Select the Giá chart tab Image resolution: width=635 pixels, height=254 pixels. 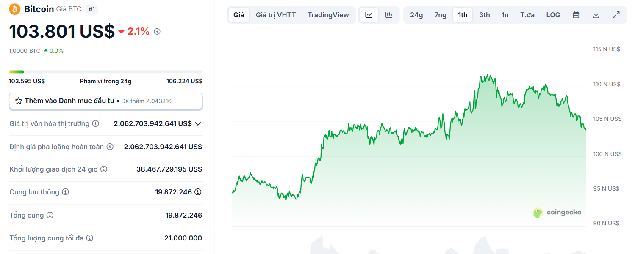point(239,15)
